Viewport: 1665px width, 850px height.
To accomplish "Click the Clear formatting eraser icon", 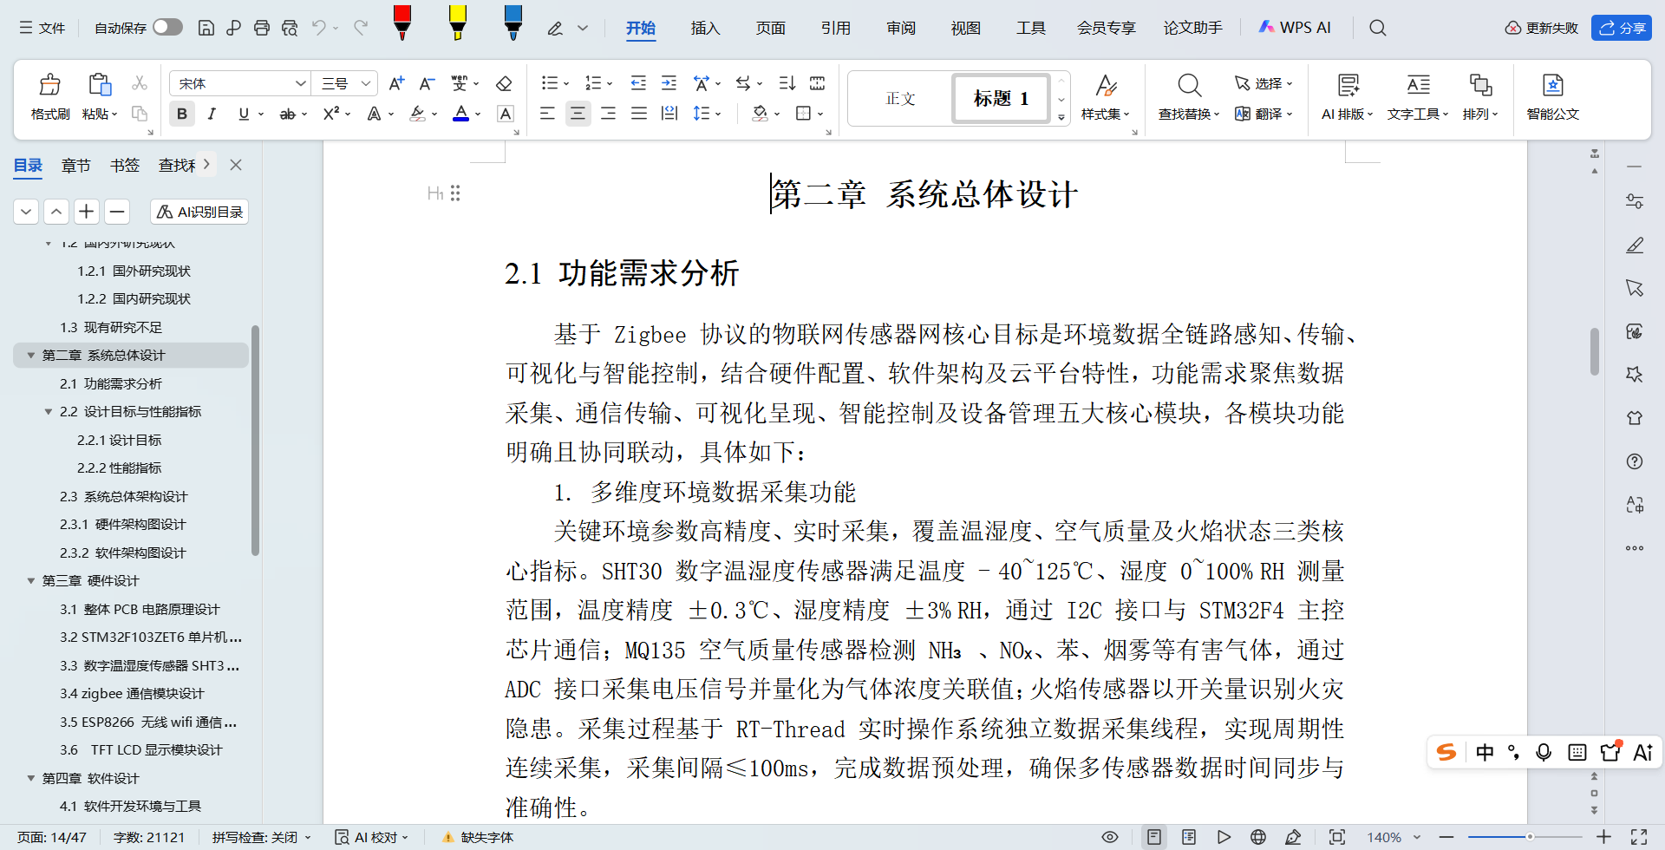I will [x=504, y=83].
